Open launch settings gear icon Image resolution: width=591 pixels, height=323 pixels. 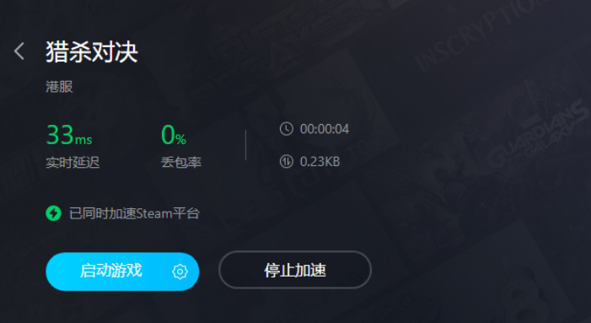point(180,272)
